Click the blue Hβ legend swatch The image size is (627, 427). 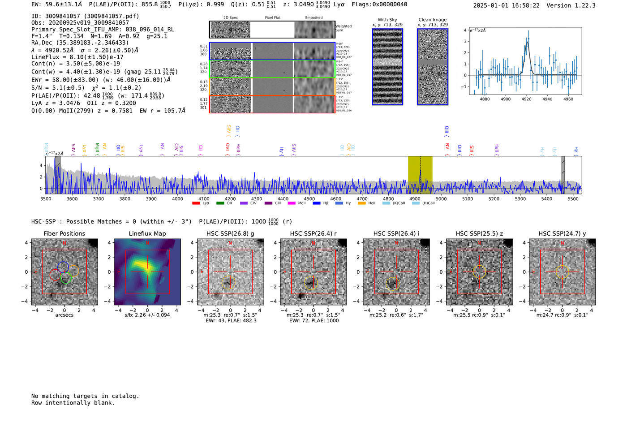pyautogui.click(x=317, y=203)
